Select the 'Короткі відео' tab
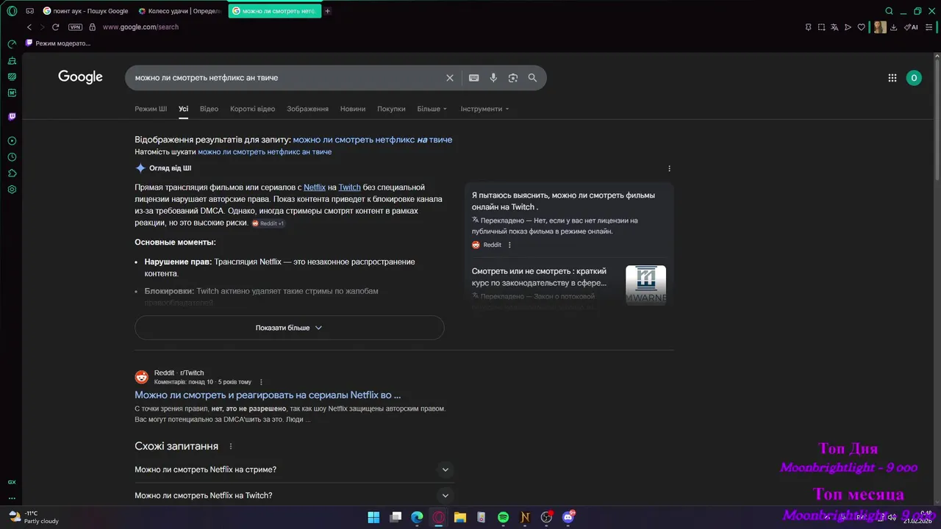Viewport: 941px width, 529px height. coord(252,109)
